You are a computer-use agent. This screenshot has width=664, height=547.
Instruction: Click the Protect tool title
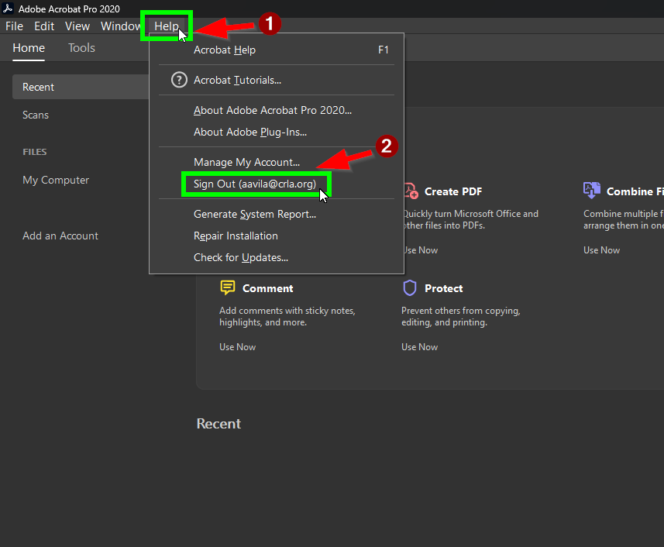[x=443, y=289]
